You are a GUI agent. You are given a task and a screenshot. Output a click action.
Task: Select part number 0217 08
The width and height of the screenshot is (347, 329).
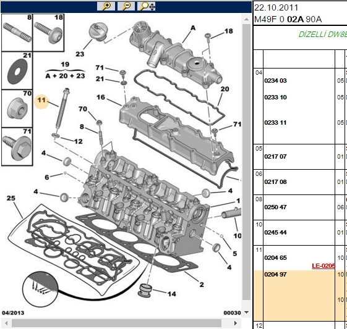[x=275, y=182]
